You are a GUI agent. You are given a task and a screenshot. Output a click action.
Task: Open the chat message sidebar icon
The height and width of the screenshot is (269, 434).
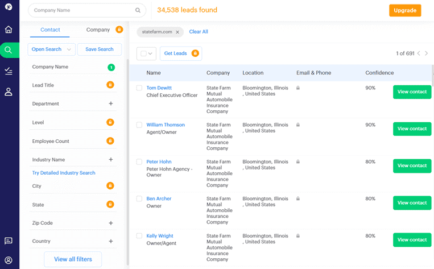(x=9, y=241)
